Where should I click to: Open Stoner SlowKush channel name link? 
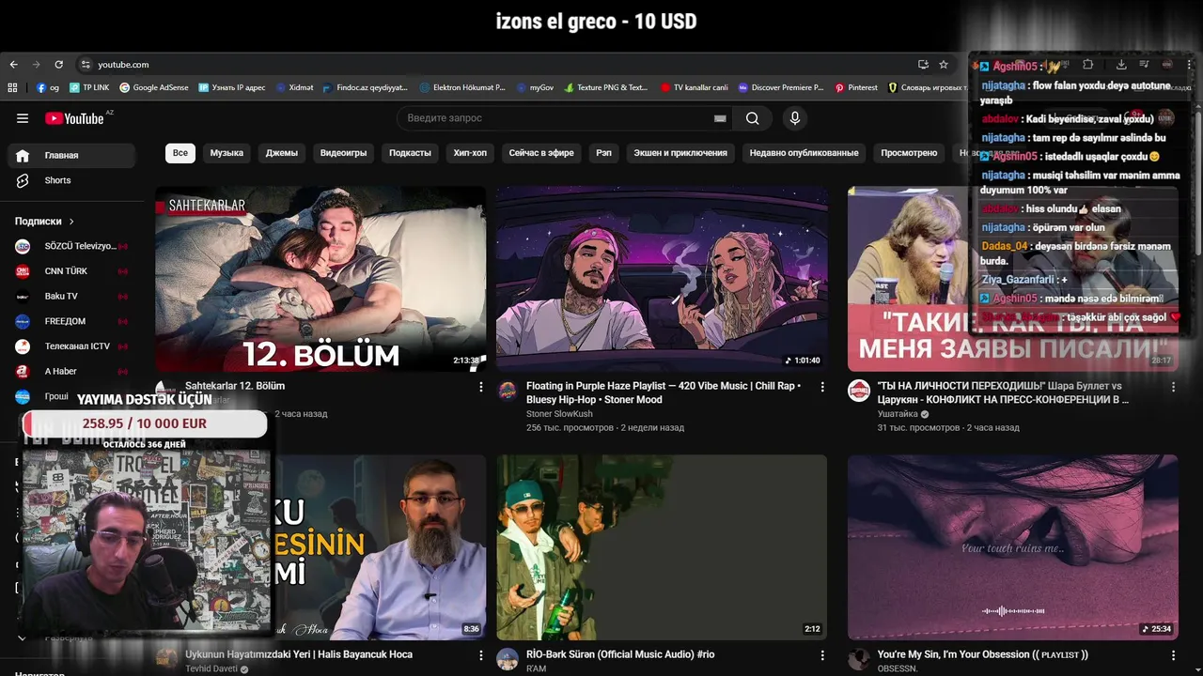(x=559, y=414)
